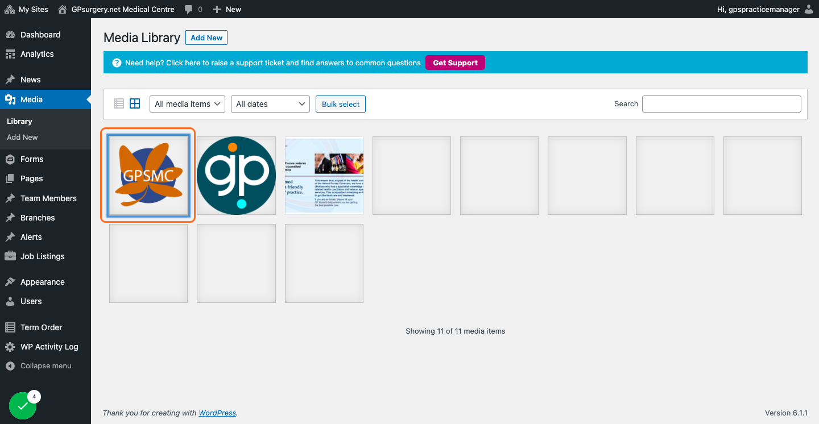Viewport: 819px width, 424px height.
Task: Open the Branches menu item
Action: pos(45,218)
